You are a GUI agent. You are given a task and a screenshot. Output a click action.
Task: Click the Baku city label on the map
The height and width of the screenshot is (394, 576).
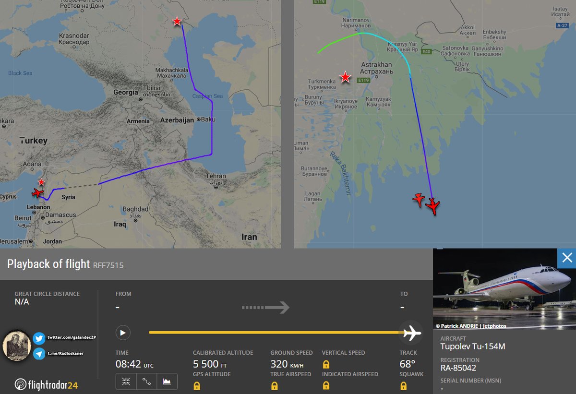pyautogui.click(x=208, y=119)
